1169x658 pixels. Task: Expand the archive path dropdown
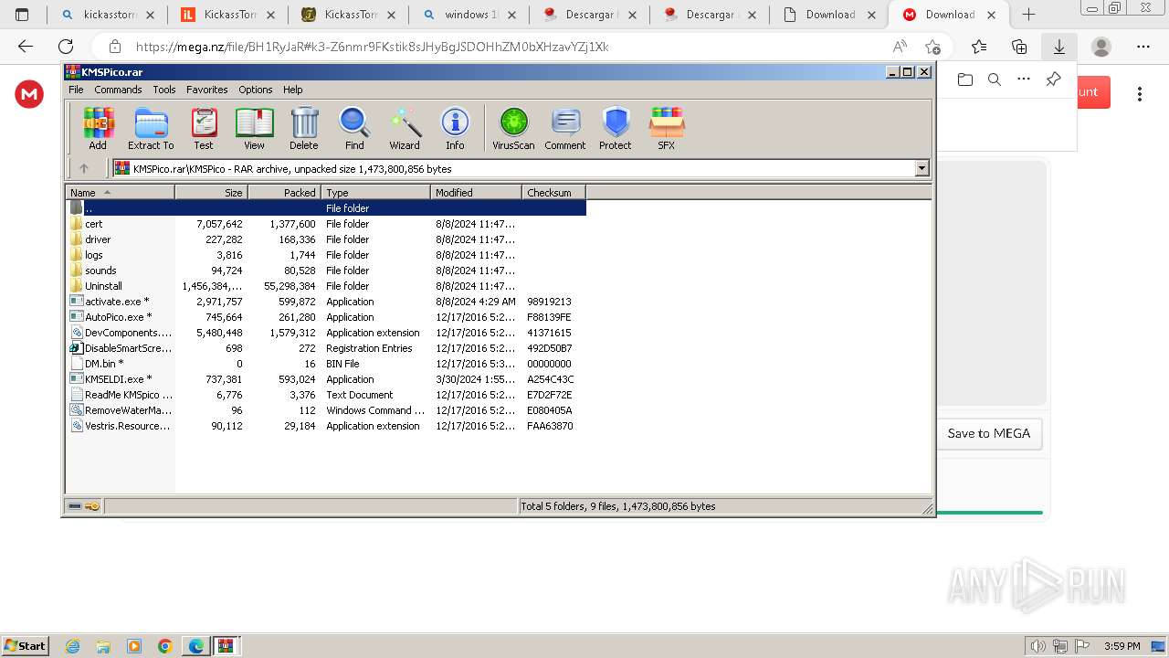pyautogui.click(x=922, y=168)
